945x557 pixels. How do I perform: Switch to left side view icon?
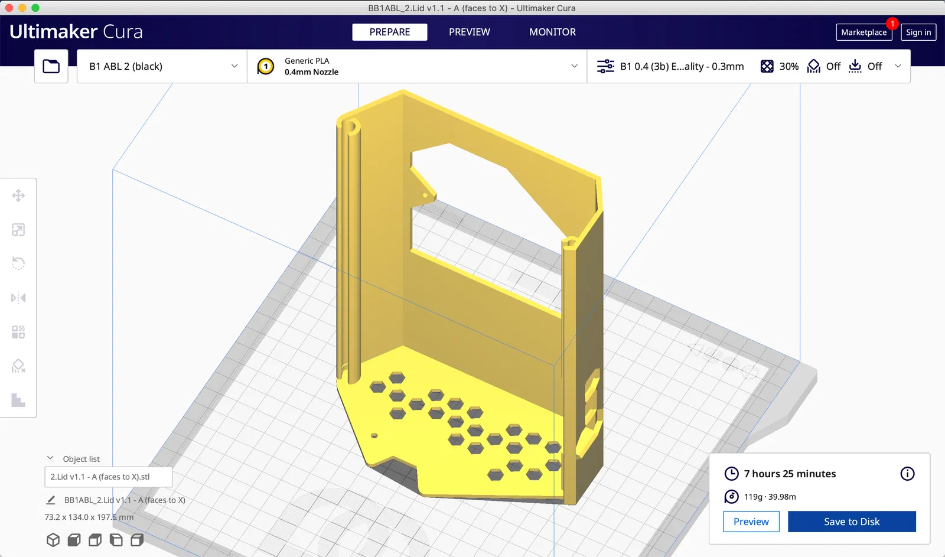pos(116,540)
